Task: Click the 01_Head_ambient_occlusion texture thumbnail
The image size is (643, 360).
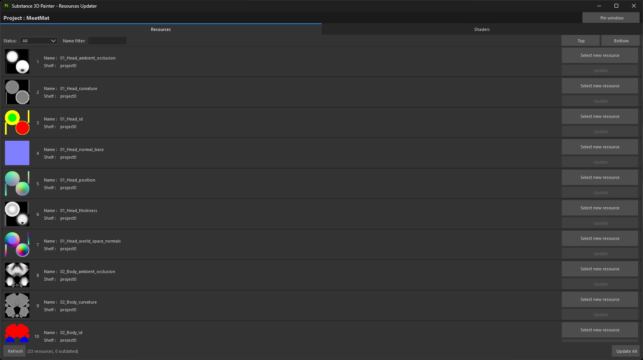Action: [17, 61]
